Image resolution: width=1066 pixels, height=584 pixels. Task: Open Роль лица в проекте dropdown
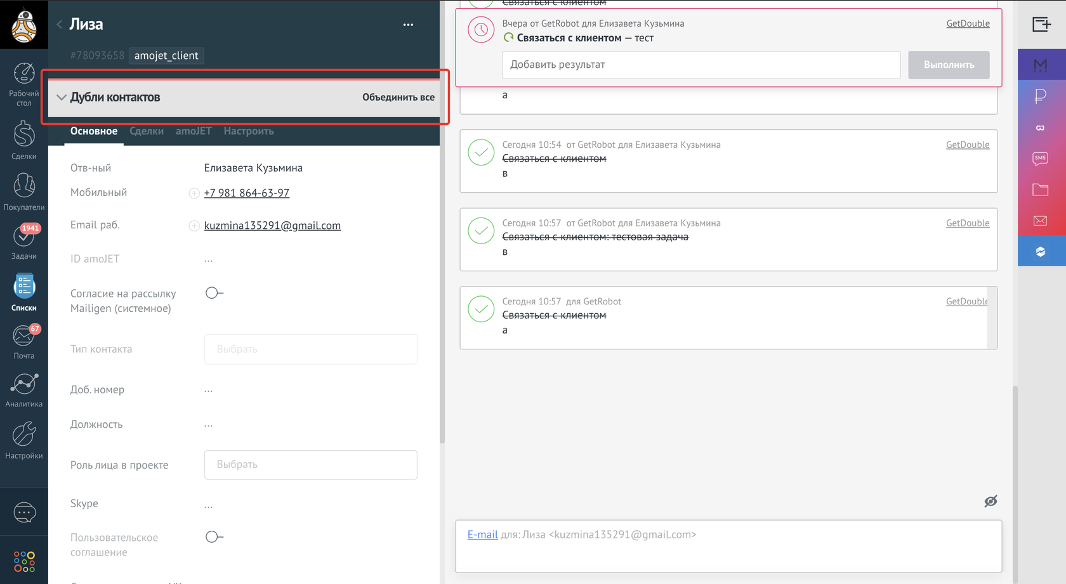point(310,465)
